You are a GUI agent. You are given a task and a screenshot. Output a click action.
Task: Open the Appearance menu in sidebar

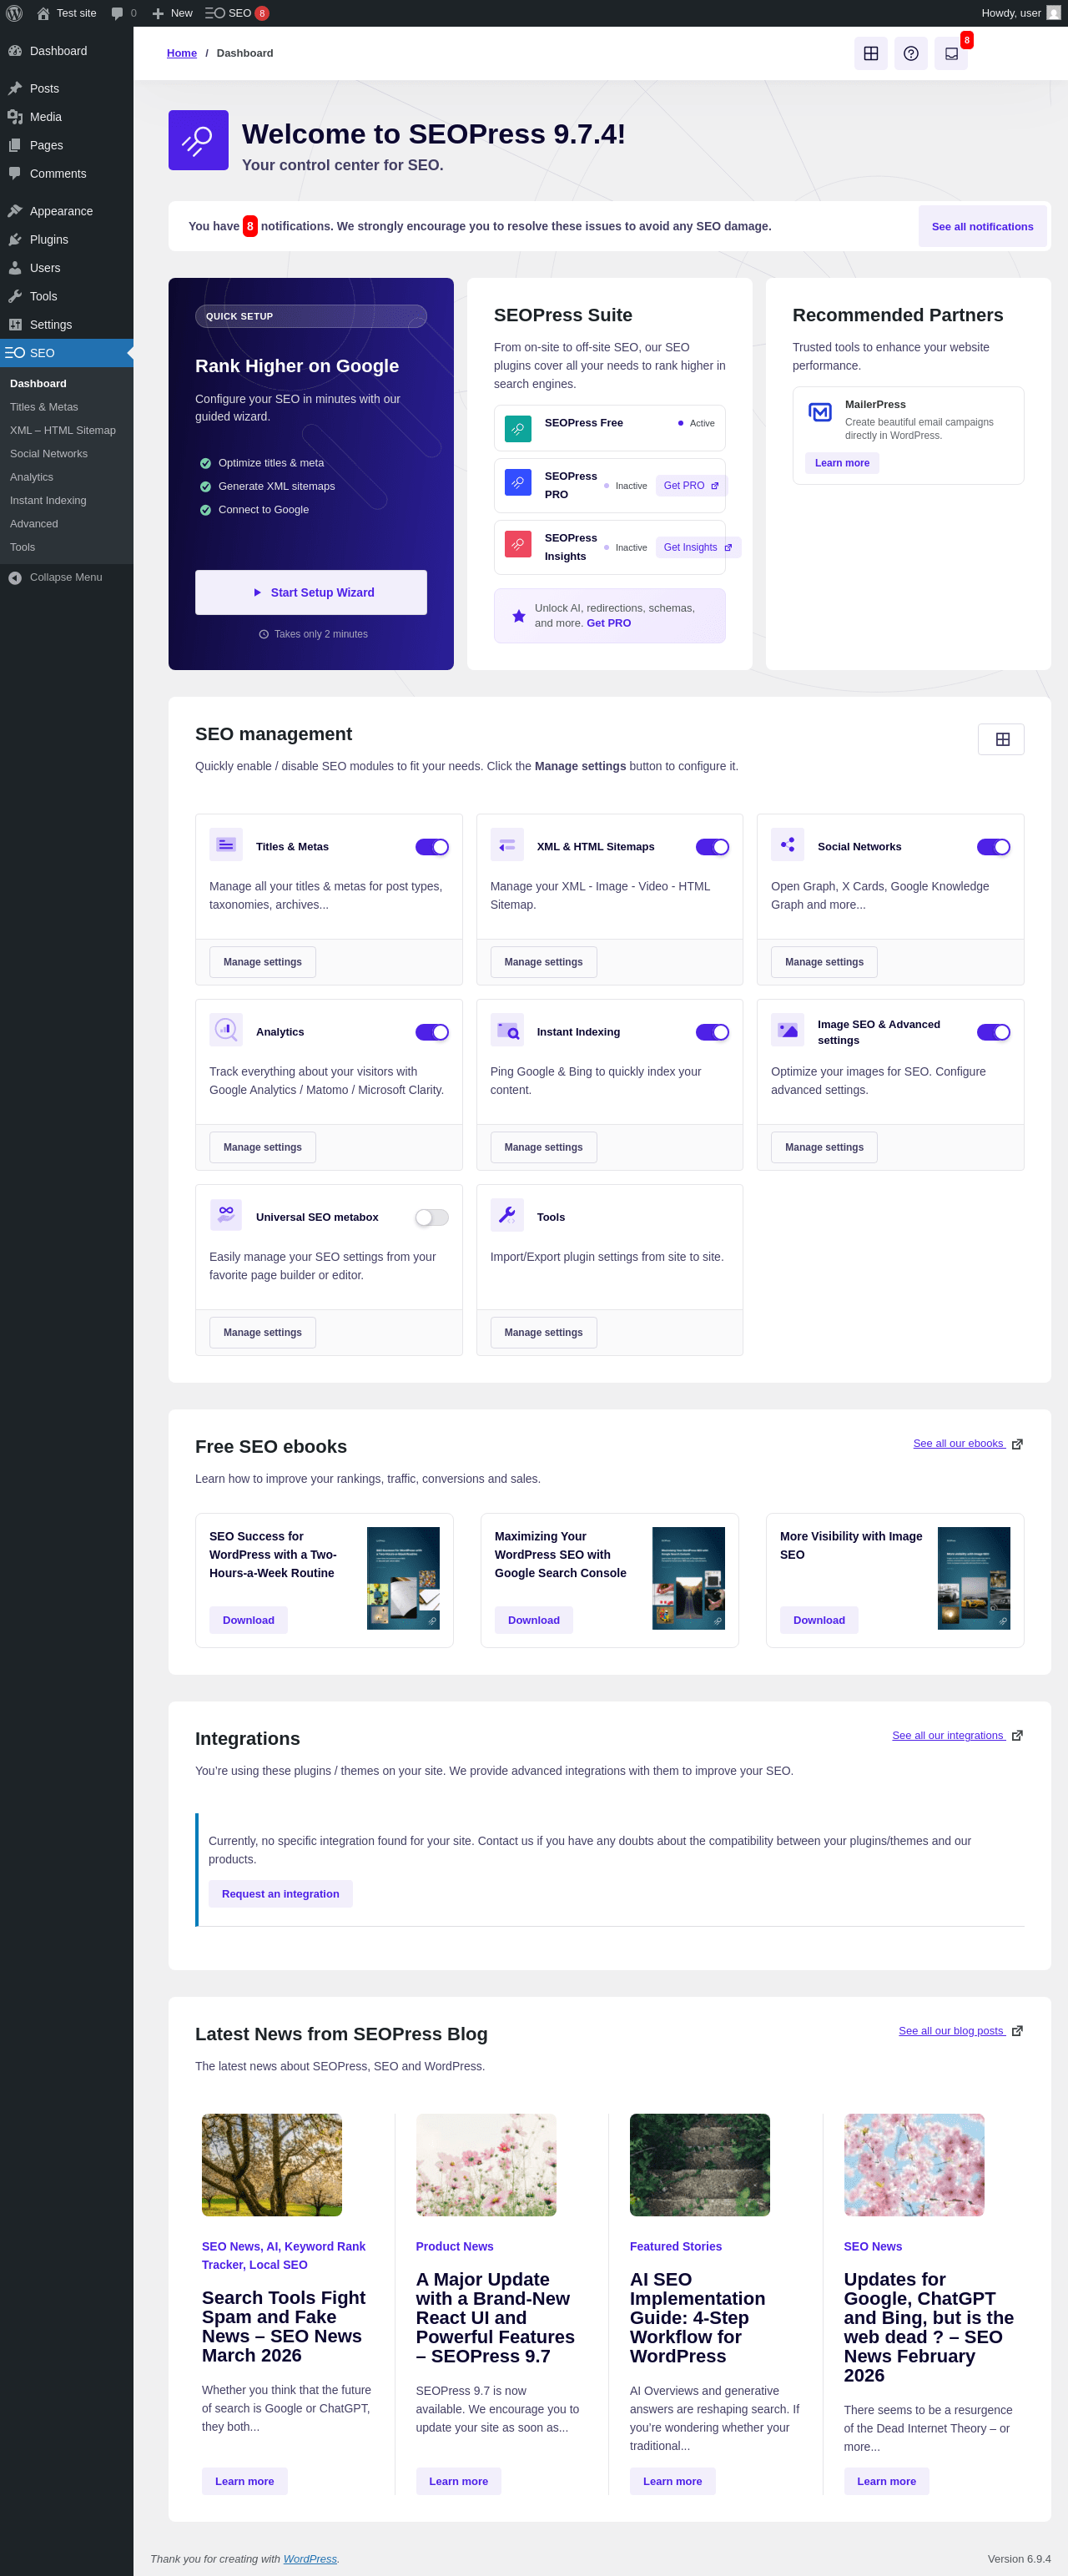[66, 211]
